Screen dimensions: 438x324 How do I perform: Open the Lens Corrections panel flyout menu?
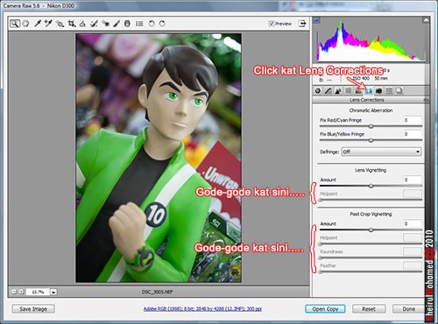click(427, 100)
